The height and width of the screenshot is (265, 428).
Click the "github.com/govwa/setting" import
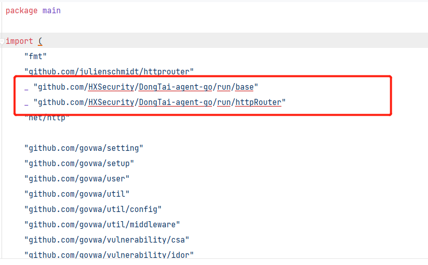point(84,148)
